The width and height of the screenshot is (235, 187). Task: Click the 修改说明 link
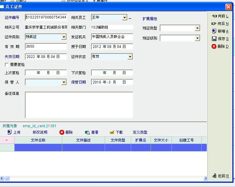point(40,132)
